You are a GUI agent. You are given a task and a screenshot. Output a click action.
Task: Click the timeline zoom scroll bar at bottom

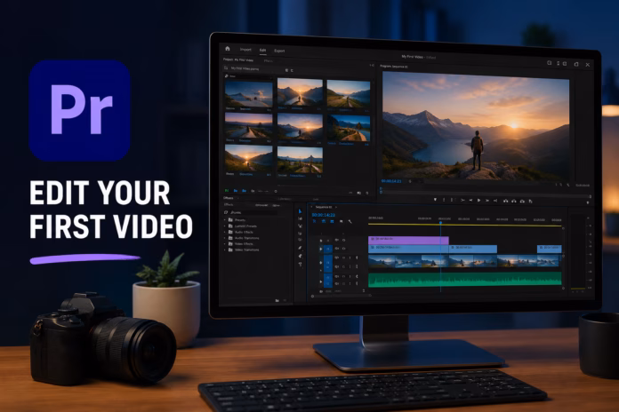pyautogui.click(x=341, y=296)
